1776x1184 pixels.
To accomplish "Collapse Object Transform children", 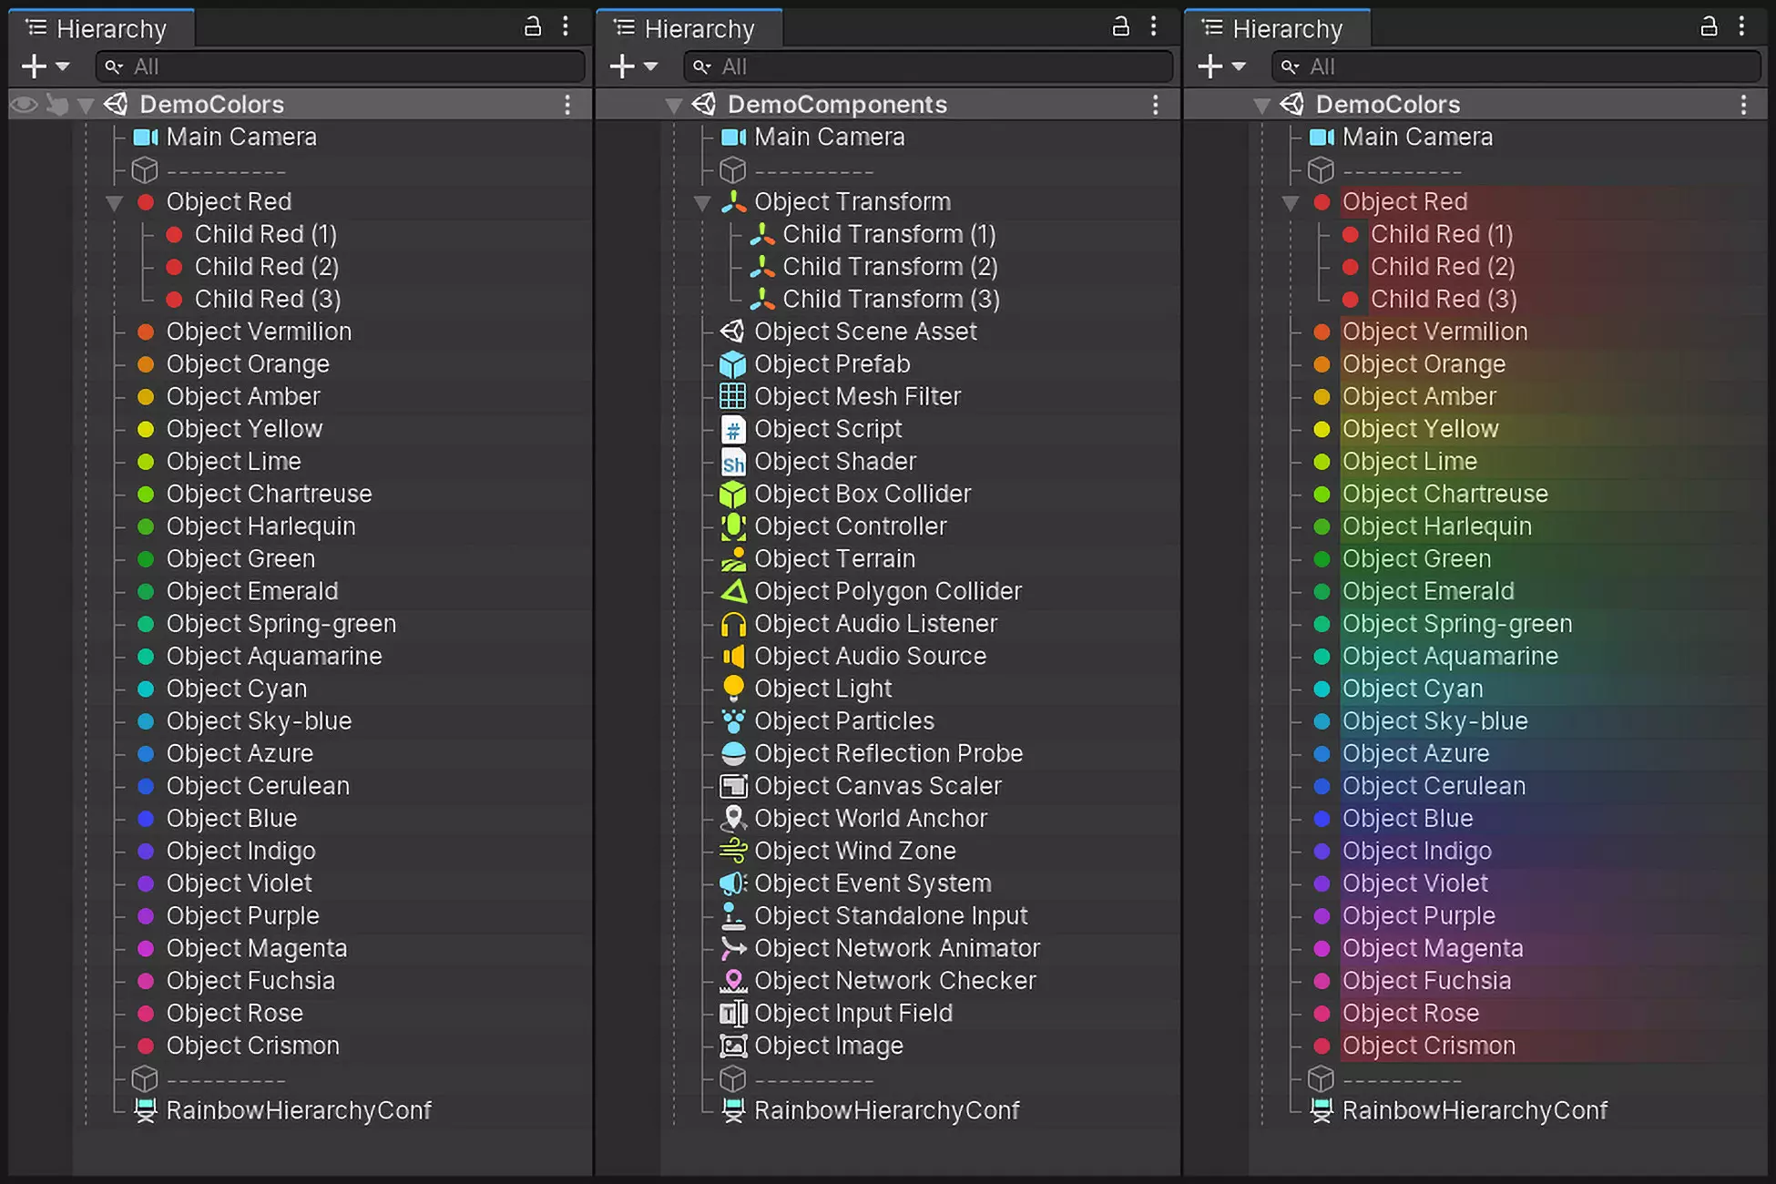I will point(702,202).
